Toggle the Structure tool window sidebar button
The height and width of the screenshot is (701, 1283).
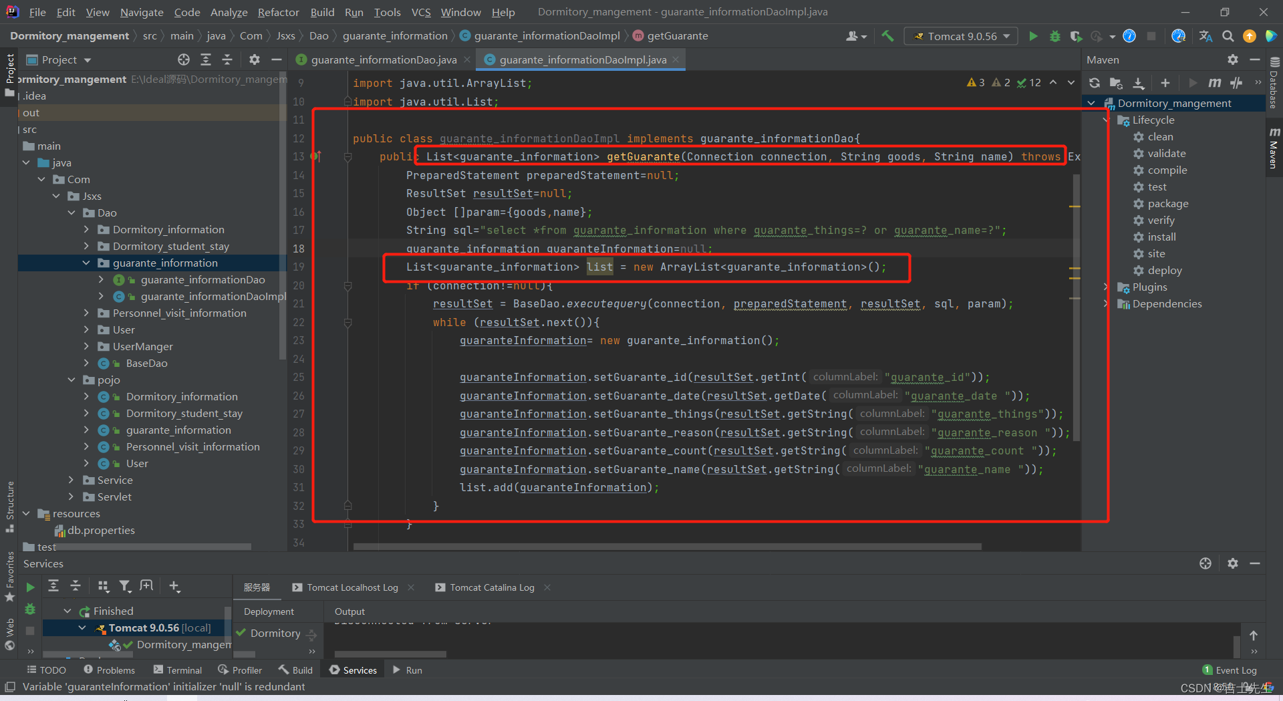(9, 505)
